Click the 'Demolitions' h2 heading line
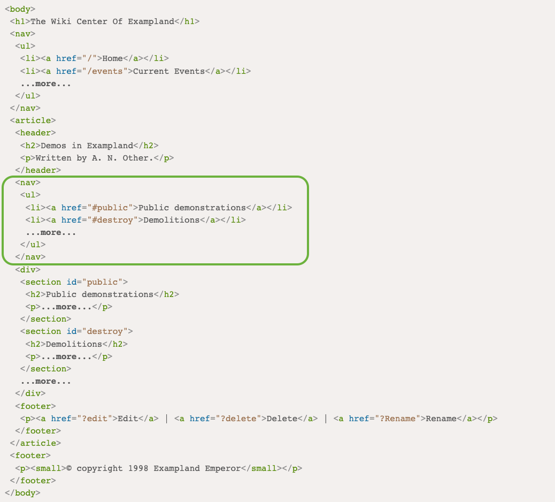Screen dimensions: 555x502 (x=76, y=344)
